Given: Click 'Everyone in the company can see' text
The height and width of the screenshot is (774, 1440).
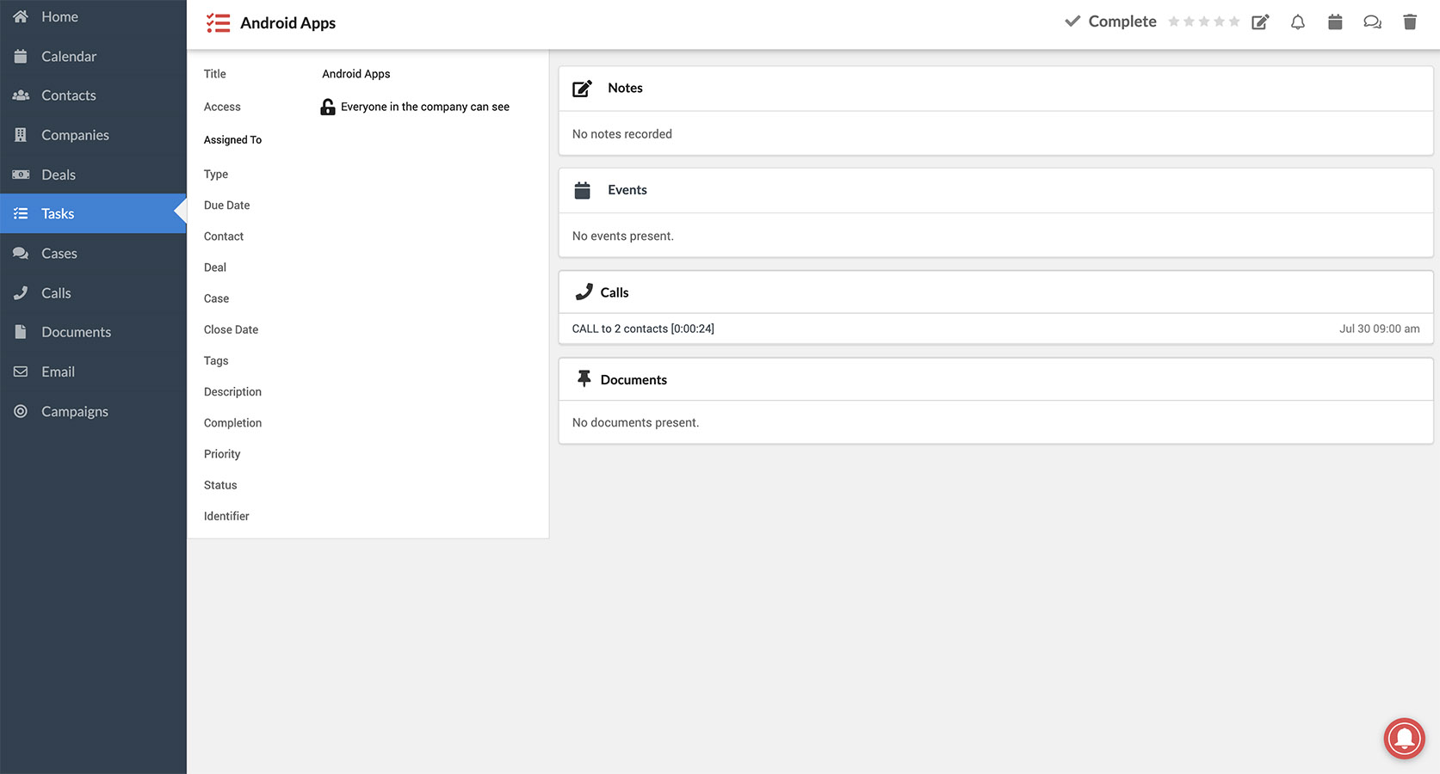Looking at the screenshot, I should (425, 107).
